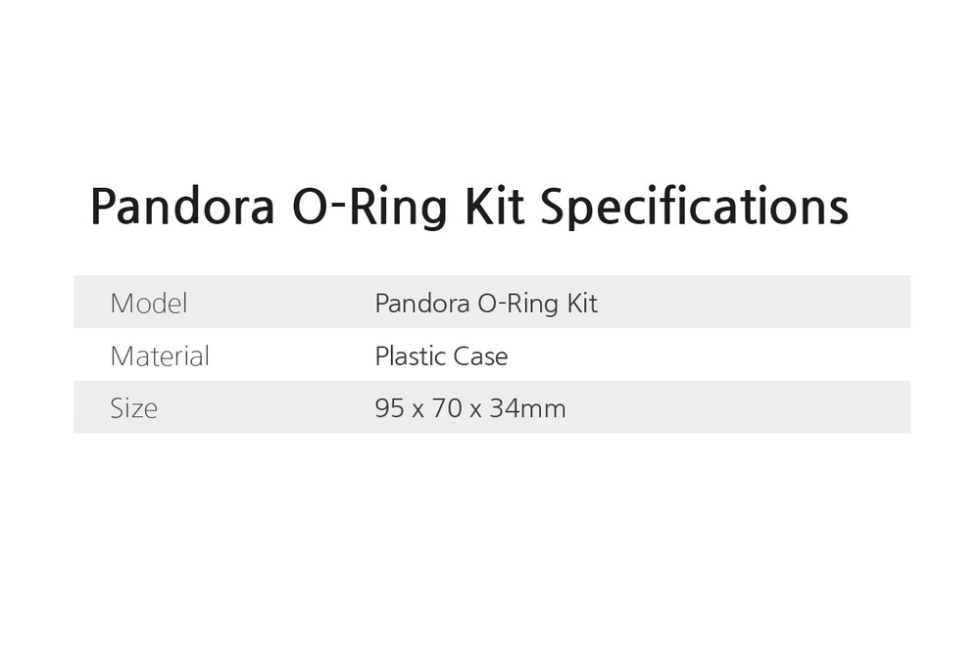Image resolution: width=980 pixels, height=661 pixels.
Task: Click "Pandora" in the main heading
Action: [x=182, y=207]
